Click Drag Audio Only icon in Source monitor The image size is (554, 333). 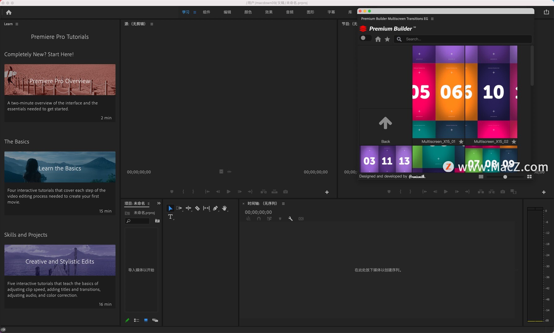coord(229,172)
